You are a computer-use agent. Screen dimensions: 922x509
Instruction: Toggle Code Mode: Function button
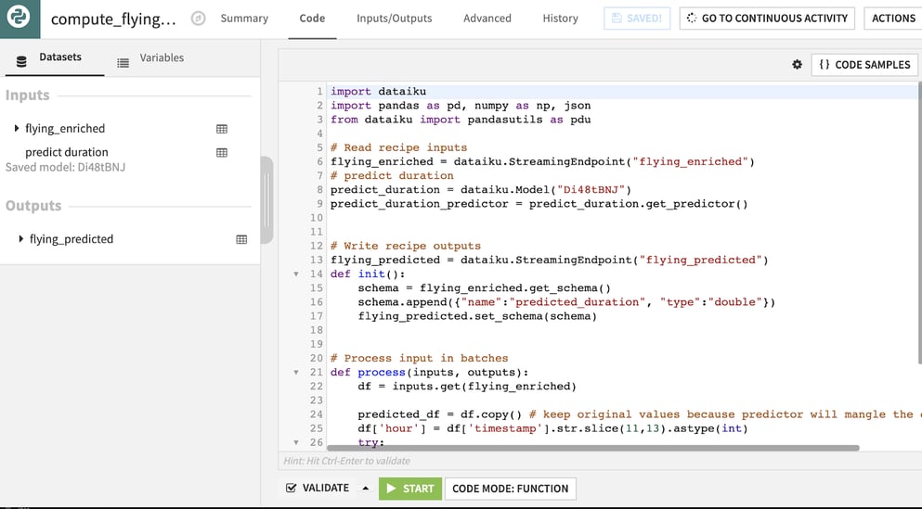[510, 489]
